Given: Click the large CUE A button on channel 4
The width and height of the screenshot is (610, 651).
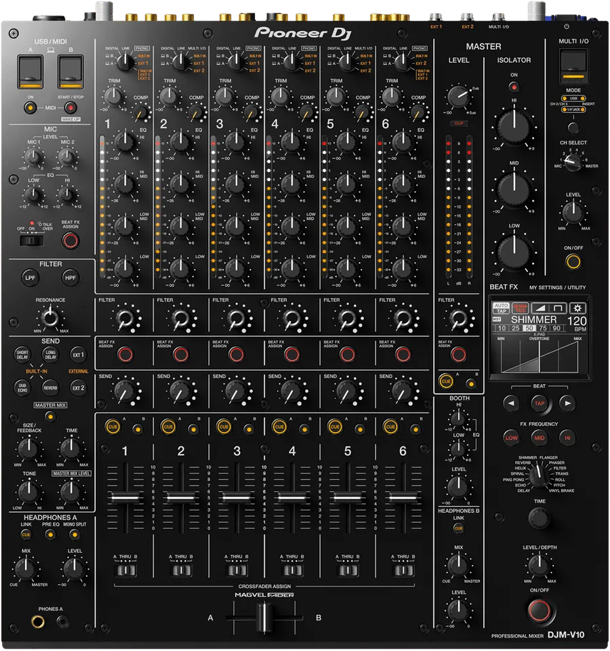Looking at the screenshot, I should coord(279,427).
